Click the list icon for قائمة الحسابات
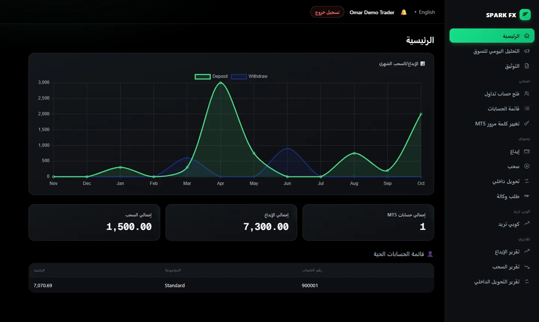 [x=527, y=109]
